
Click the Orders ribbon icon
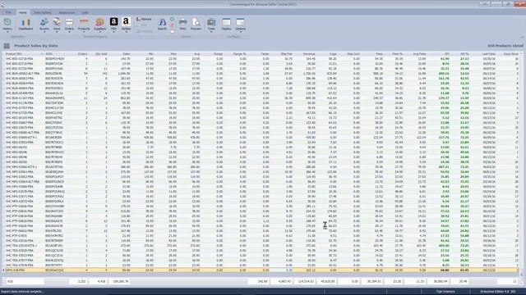tap(69, 25)
